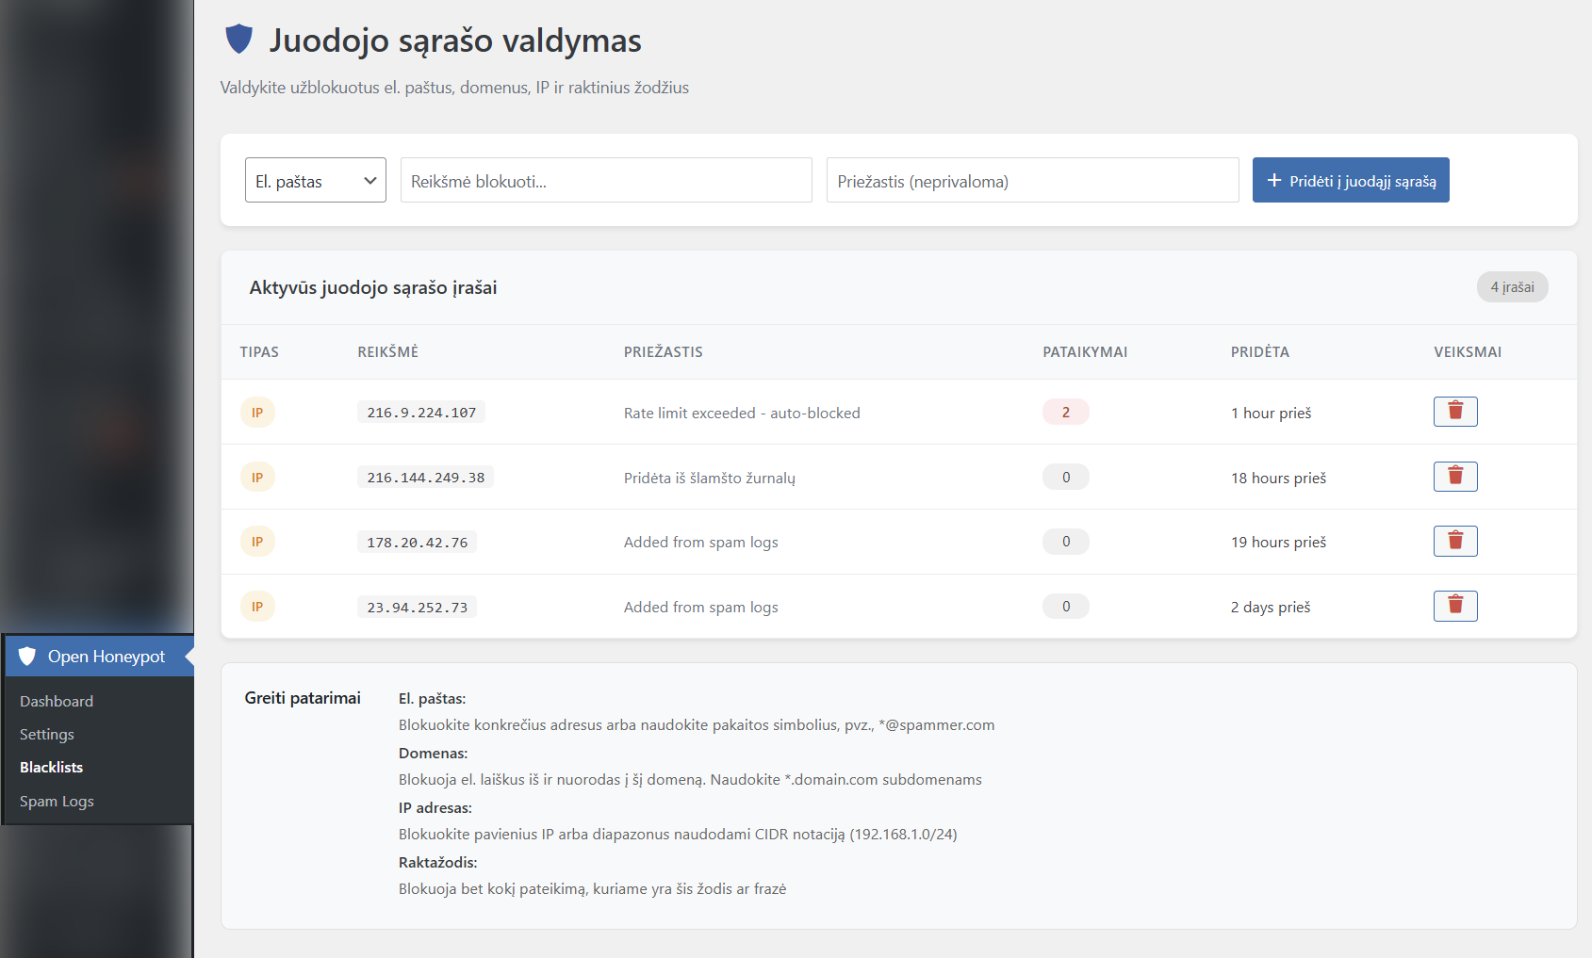
Task: Click the IP badge of the 23.94.252.73 row
Action: click(x=257, y=607)
